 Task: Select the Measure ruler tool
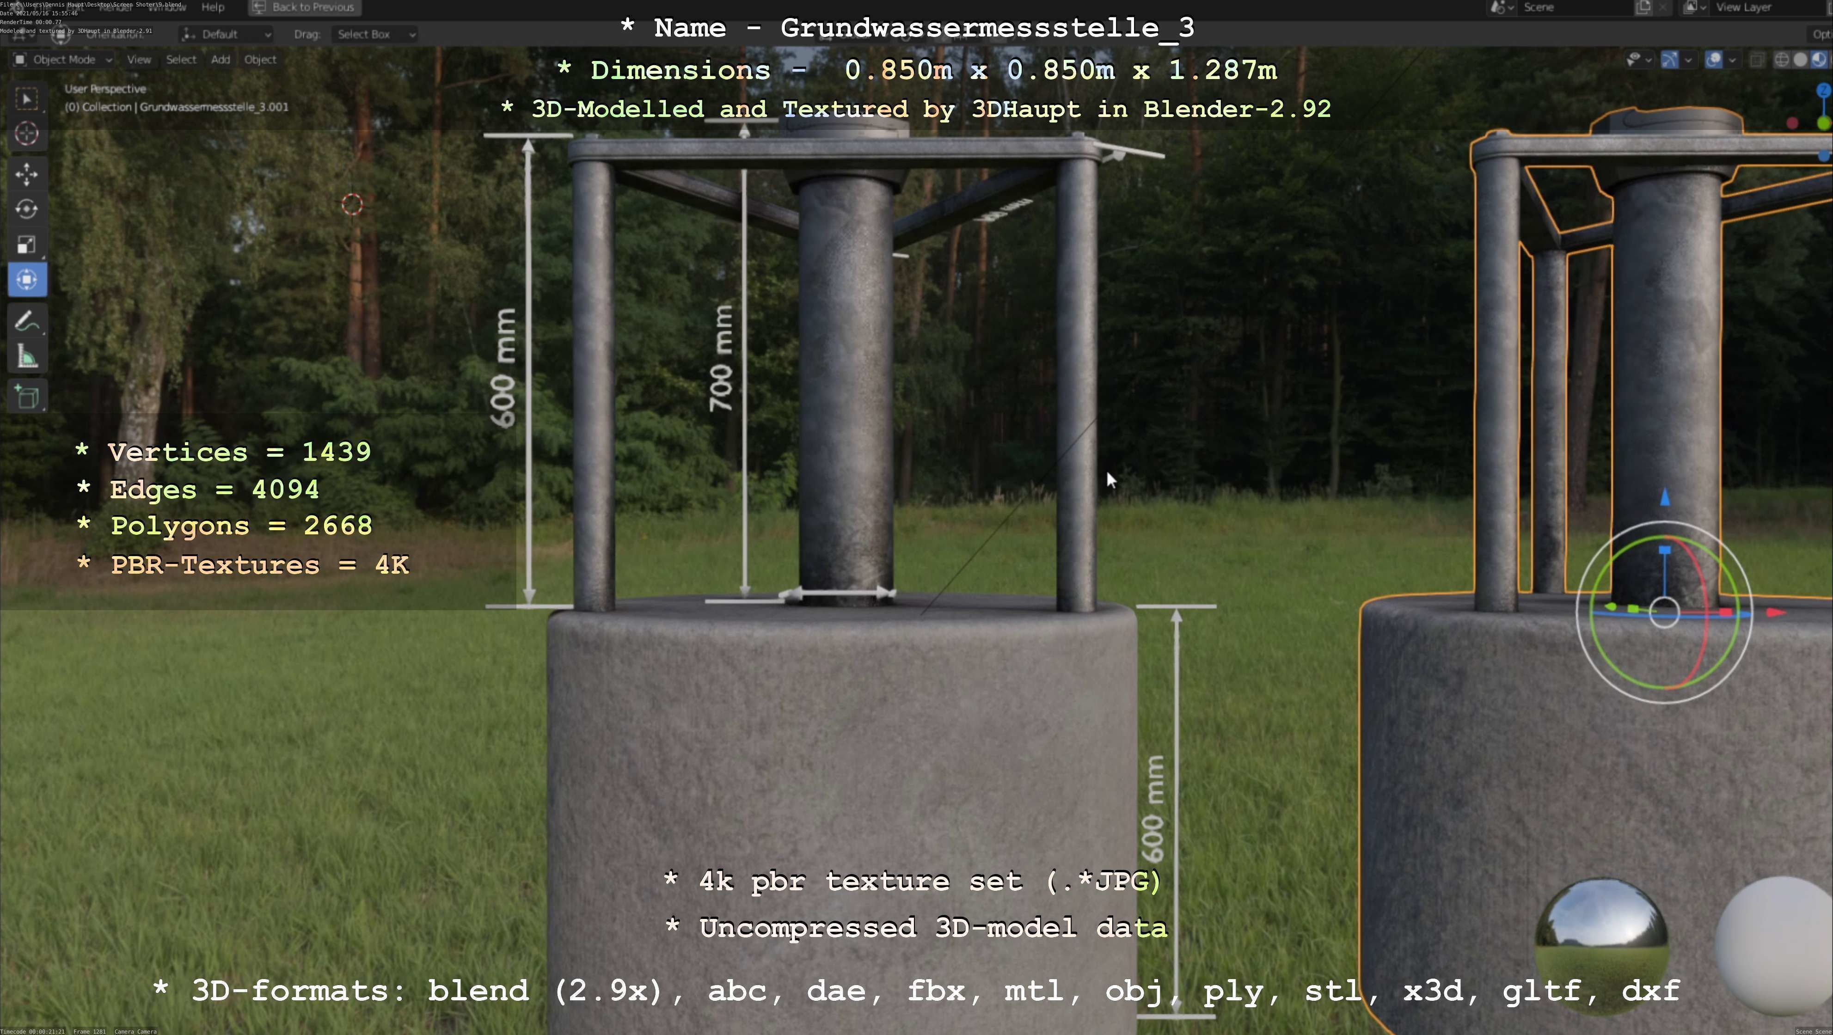pos(27,356)
